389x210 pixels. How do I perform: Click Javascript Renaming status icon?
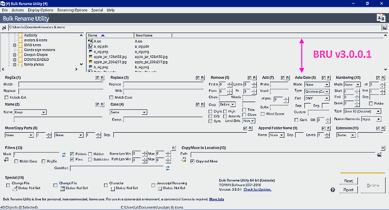[160, 189]
